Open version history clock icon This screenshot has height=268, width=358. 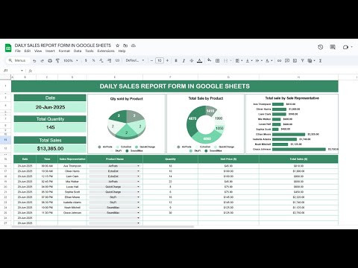click(321, 47)
